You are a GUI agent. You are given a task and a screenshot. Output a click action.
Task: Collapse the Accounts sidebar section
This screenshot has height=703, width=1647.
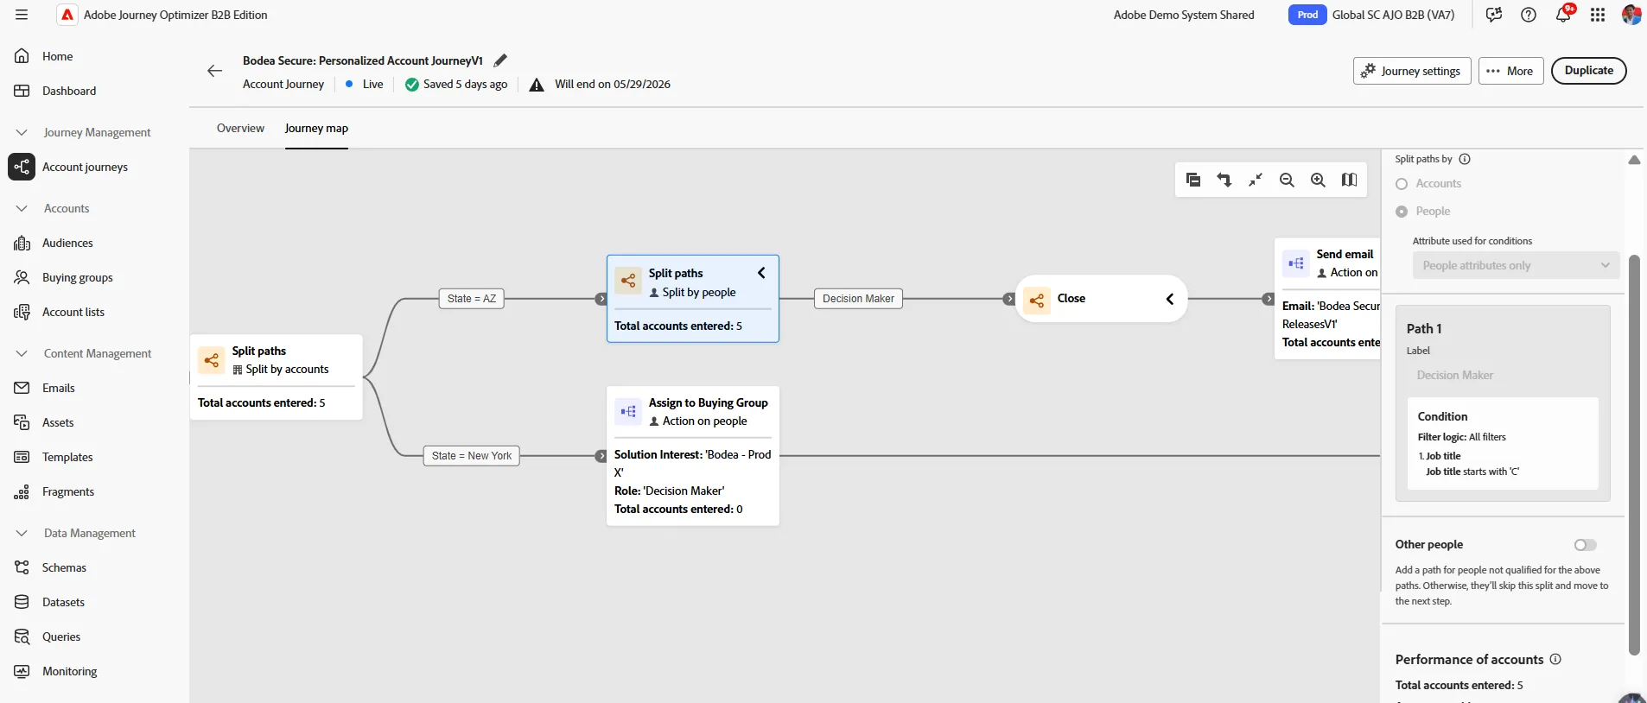[22, 208]
